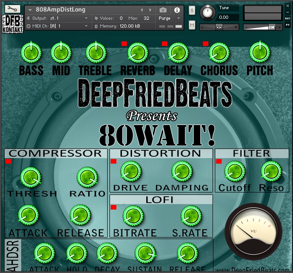Mute the instrument with M button
Screen dimensions: 293x273
coord(192,25)
